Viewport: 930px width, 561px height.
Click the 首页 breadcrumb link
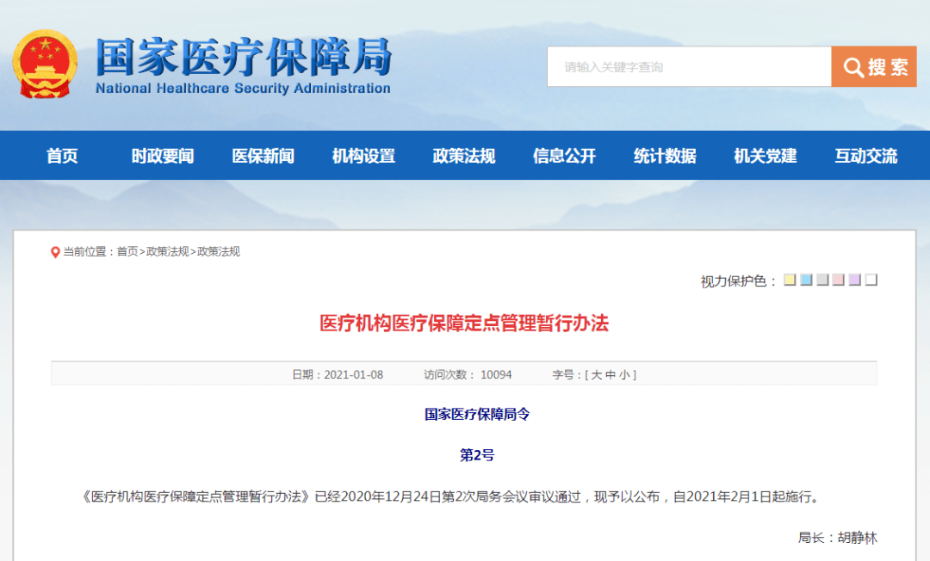(x=127, y=252)
